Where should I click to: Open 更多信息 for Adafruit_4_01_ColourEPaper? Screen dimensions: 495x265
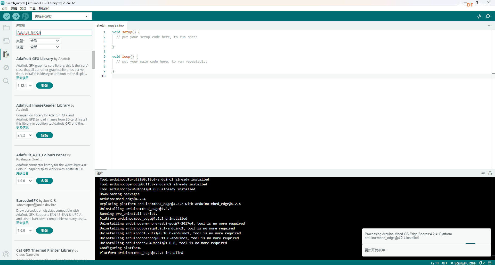(22, 173)
